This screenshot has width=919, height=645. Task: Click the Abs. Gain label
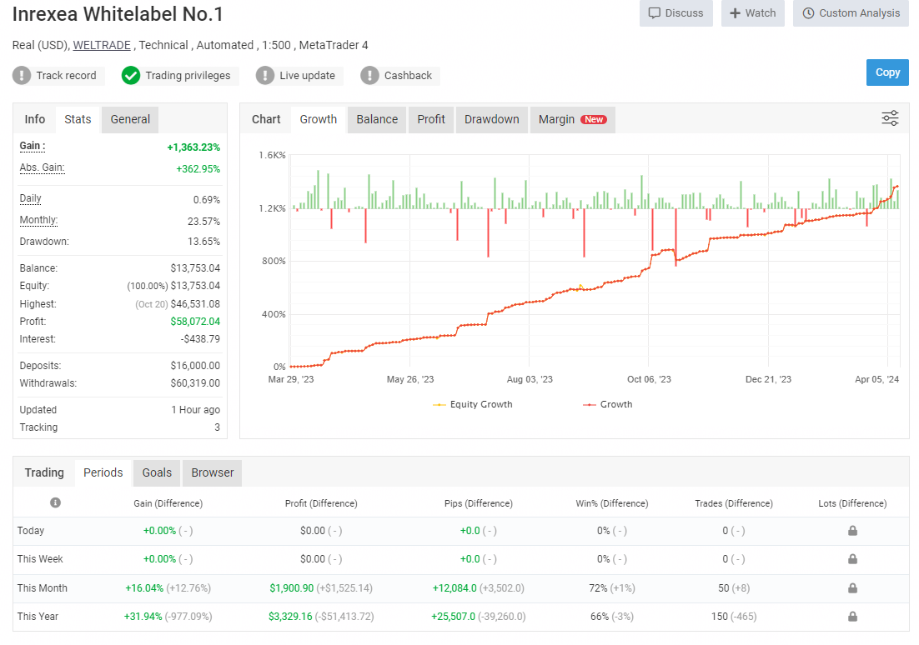42,167
